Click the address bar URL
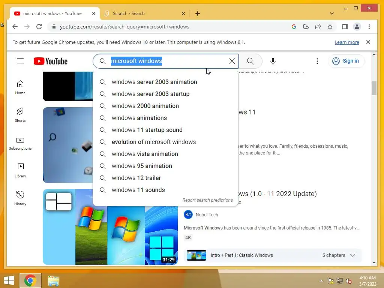 [x=124, y=27]
